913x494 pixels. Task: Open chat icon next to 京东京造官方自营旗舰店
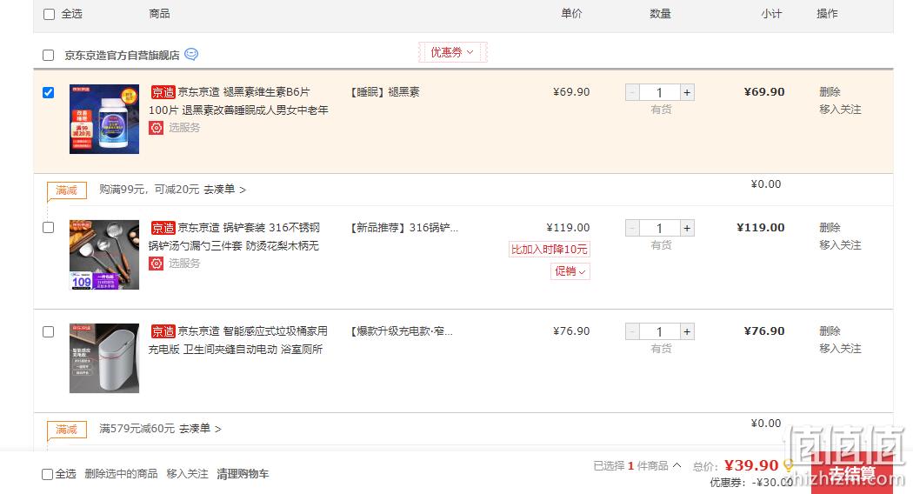click(191, 54)
